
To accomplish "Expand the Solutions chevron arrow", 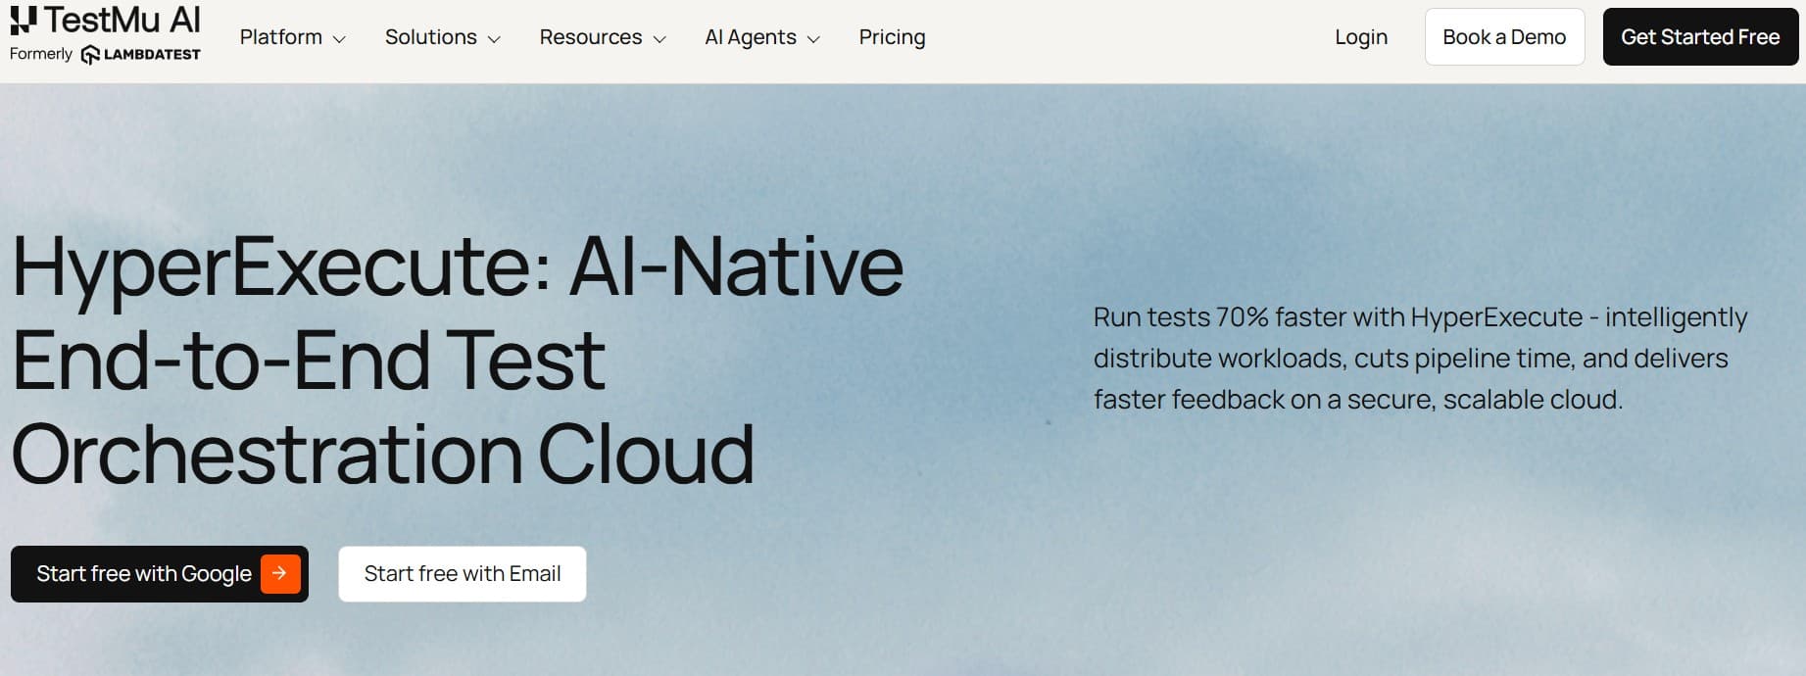I will tap(494, 39).
